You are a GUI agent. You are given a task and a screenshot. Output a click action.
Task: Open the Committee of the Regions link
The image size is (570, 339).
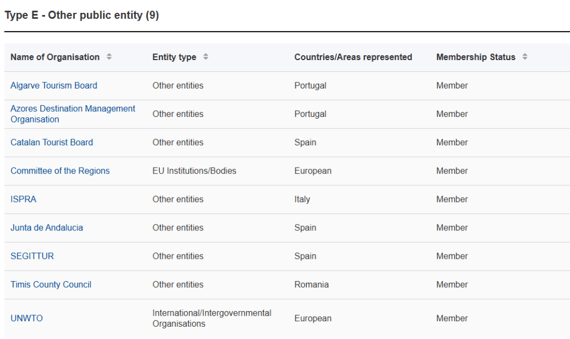[60, 171]
